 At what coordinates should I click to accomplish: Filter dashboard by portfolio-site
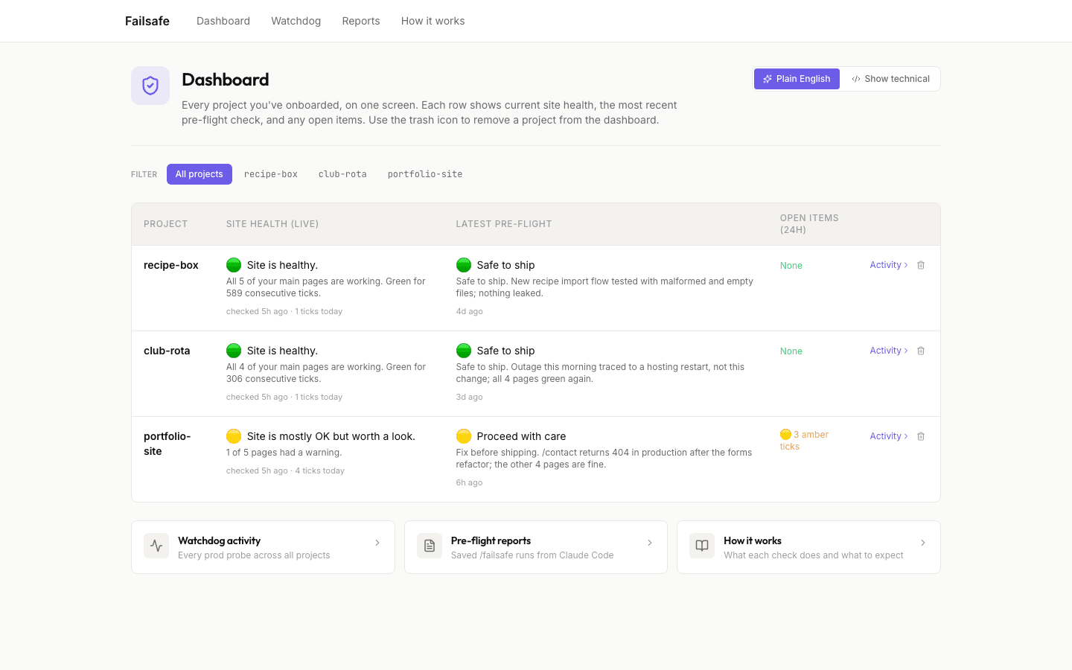425,174
